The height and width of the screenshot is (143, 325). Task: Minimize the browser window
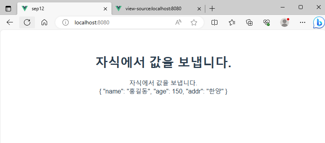coord(282,7)
